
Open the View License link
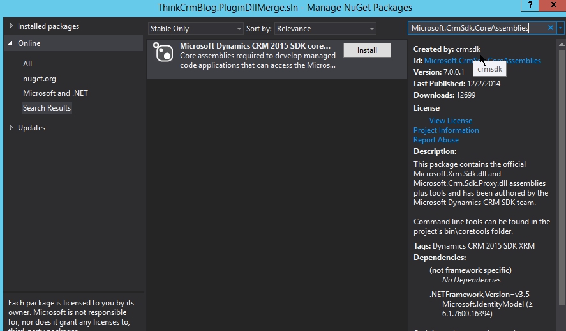tap(451, 121)
